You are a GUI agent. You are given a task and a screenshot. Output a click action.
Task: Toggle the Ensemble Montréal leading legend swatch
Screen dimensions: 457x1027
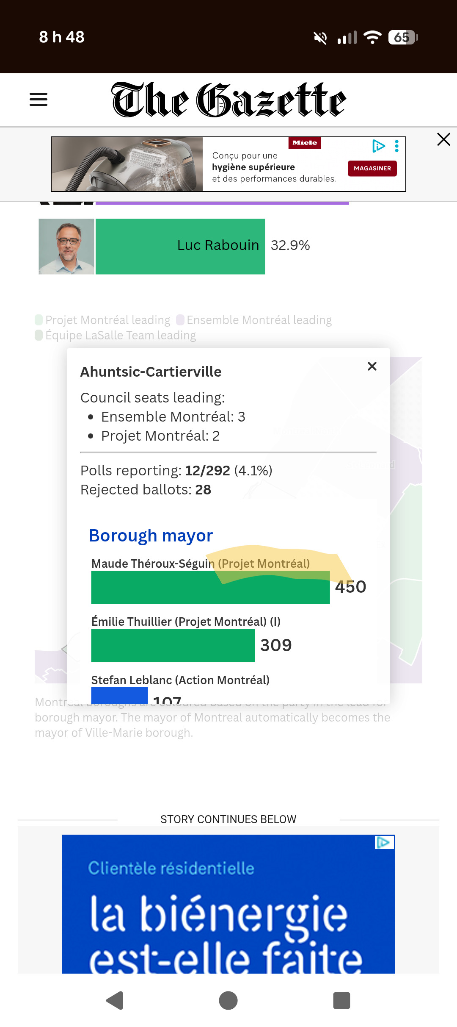coord(180,319)
